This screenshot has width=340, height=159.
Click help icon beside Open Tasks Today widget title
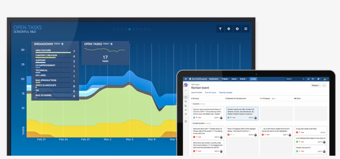pyautogui.click(x=111, y=44)
